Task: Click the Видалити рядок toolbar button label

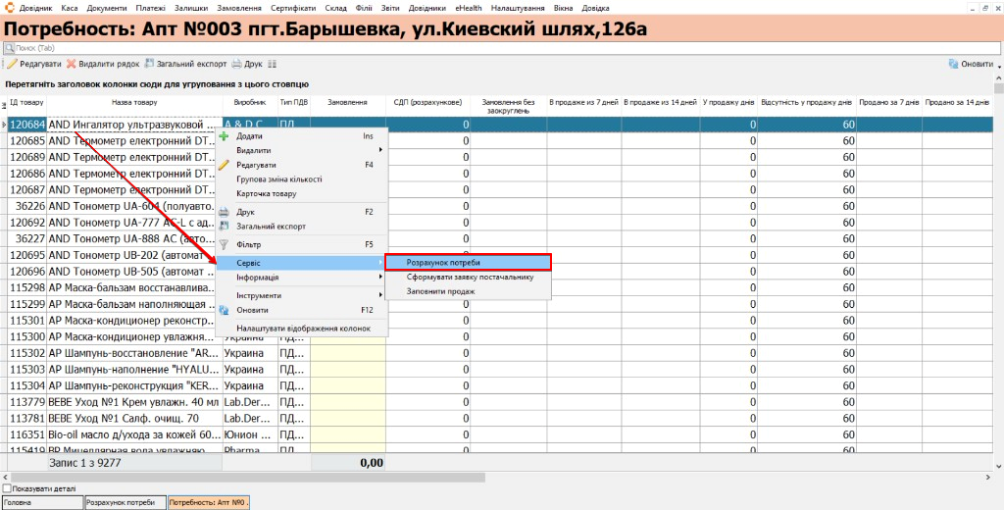Action: pyautogui.click(x=109, y=64)
